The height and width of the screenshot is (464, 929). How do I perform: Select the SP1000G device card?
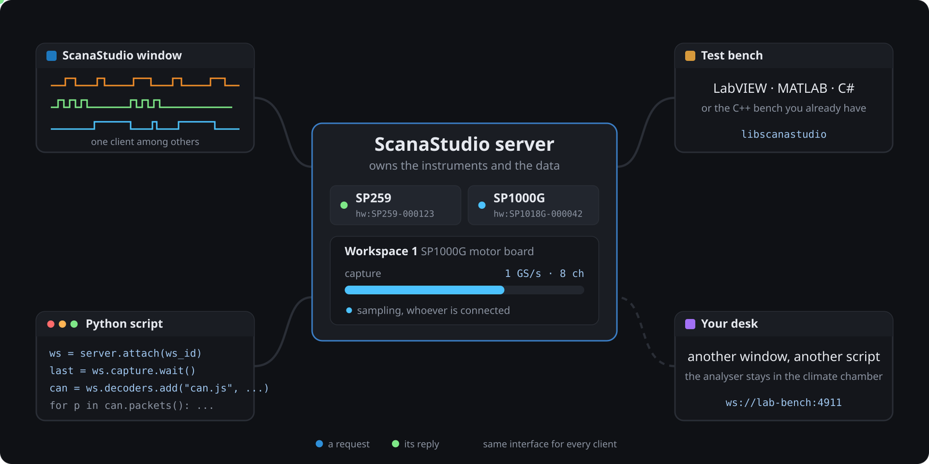(533, 205)
